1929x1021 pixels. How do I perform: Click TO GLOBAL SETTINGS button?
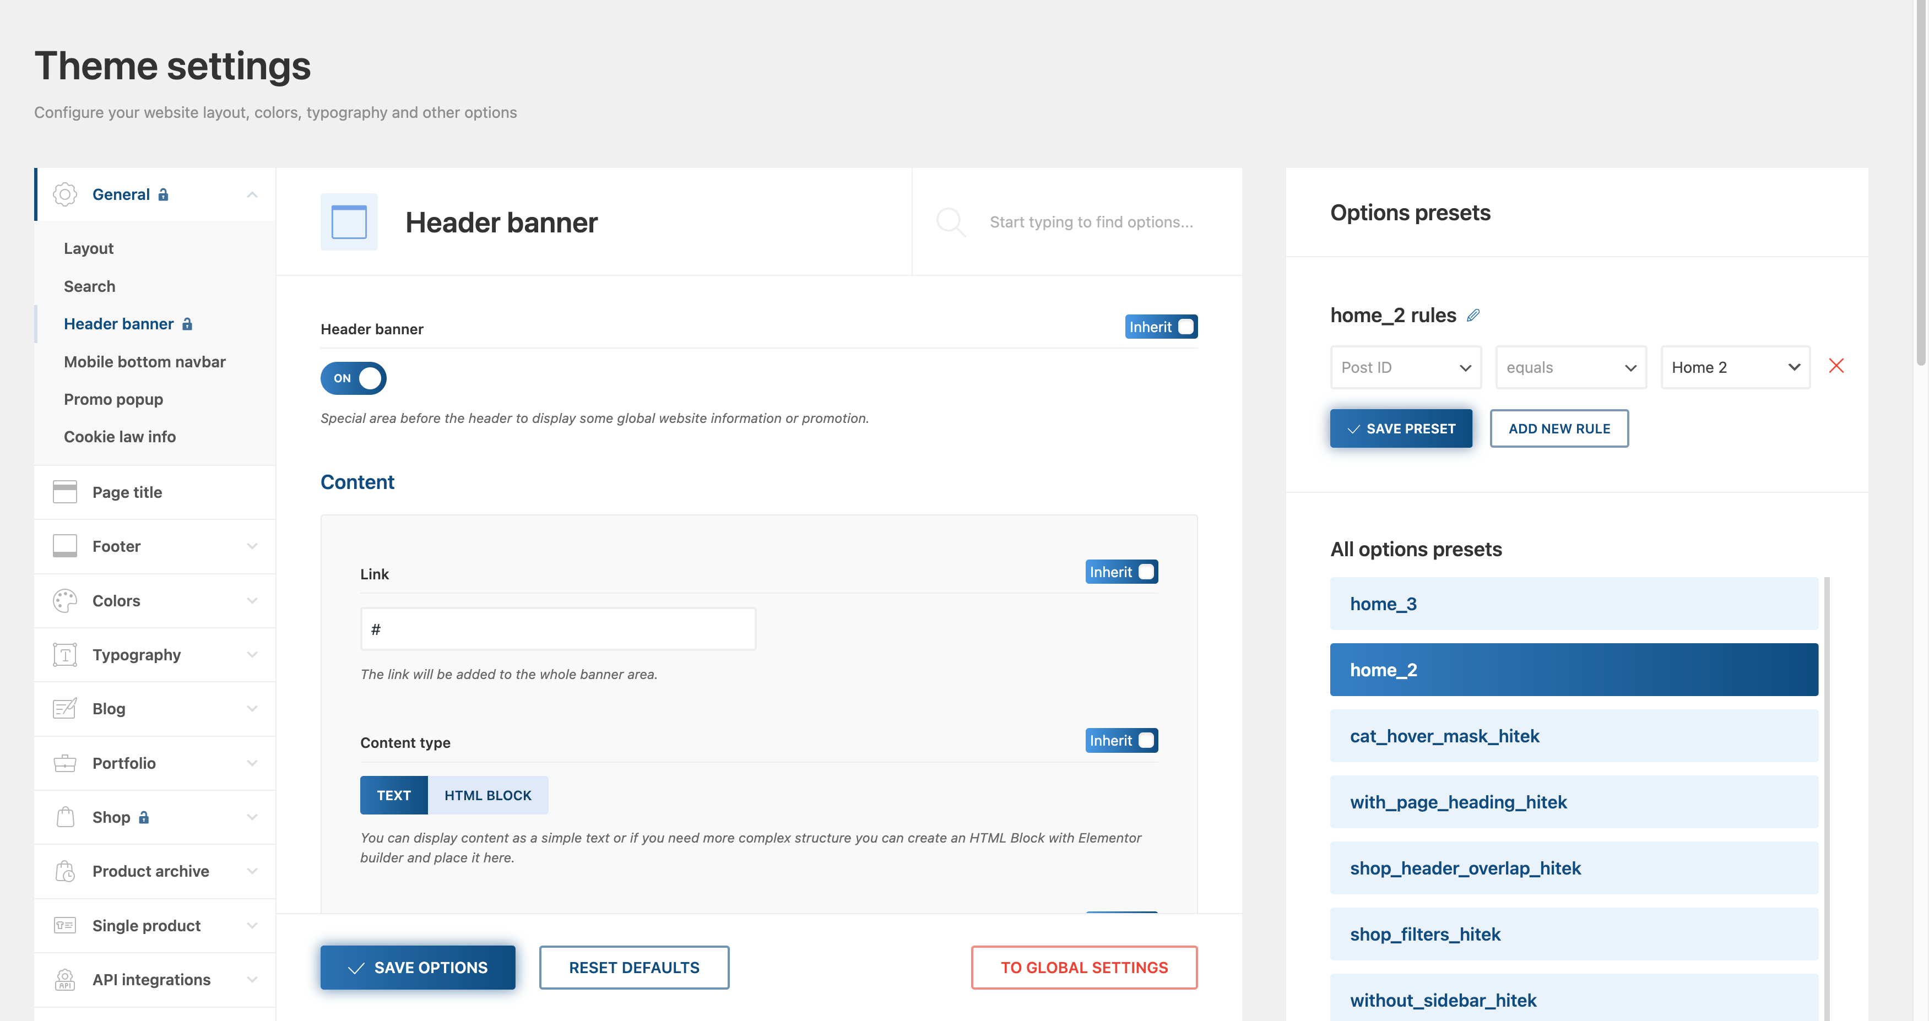pos(1083,967)
